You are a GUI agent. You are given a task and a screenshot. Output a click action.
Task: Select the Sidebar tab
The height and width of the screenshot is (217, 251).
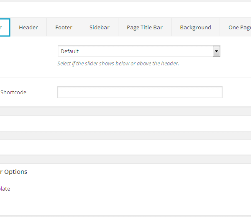[99, 28]
